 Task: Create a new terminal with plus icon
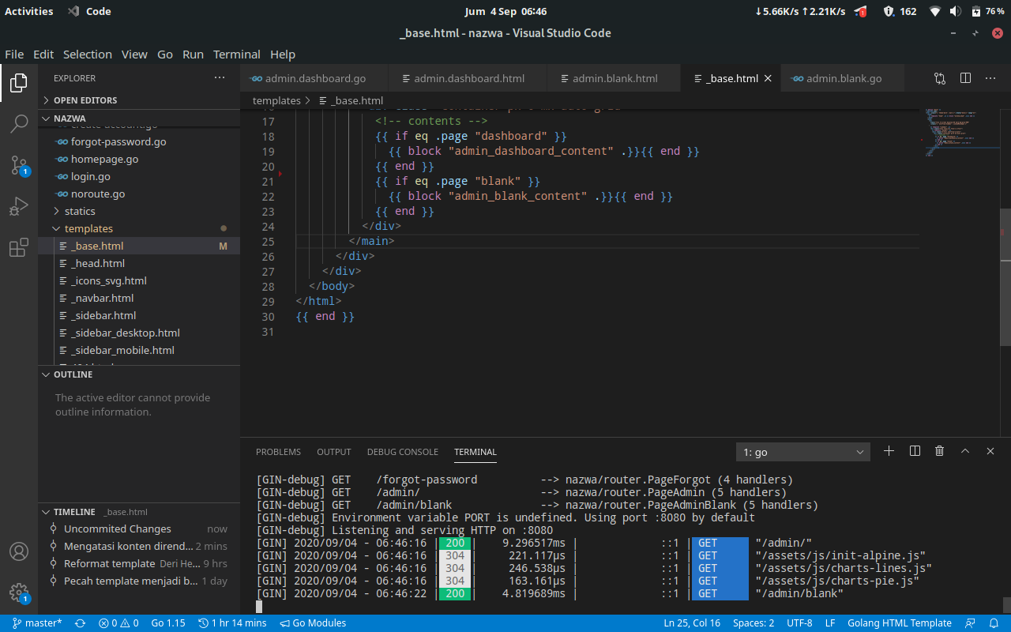[x=889, y=451]
